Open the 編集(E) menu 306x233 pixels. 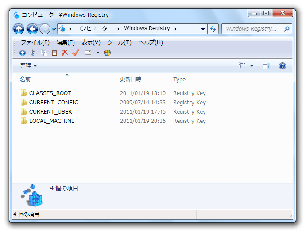66,42
